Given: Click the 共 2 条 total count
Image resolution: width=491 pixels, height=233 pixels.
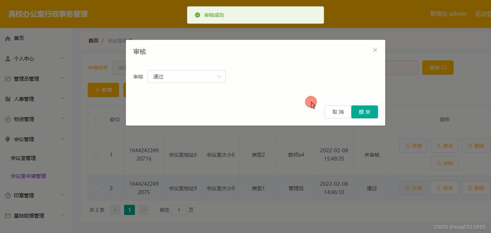Looking at the screenshot, I should [x=97, y=210].
